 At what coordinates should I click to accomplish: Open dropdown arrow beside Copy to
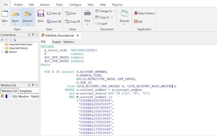(112, 17)
